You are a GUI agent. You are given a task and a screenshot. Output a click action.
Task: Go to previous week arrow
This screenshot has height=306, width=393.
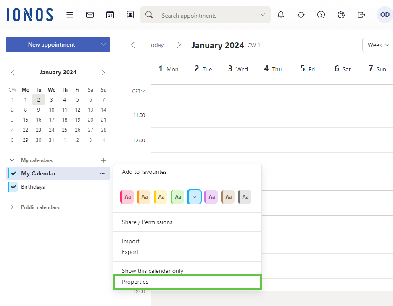click(133, 45)
